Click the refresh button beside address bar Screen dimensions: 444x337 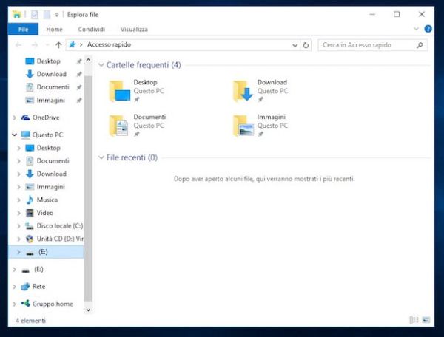click(x=306, y=45)
